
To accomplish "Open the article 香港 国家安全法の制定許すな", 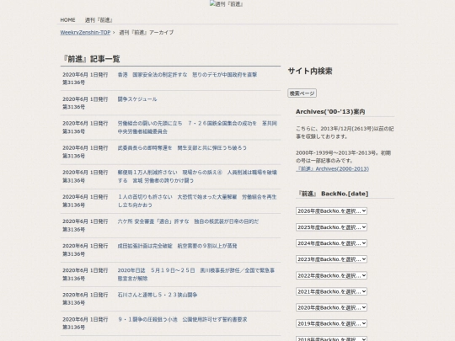I will (x=187, y=75).
